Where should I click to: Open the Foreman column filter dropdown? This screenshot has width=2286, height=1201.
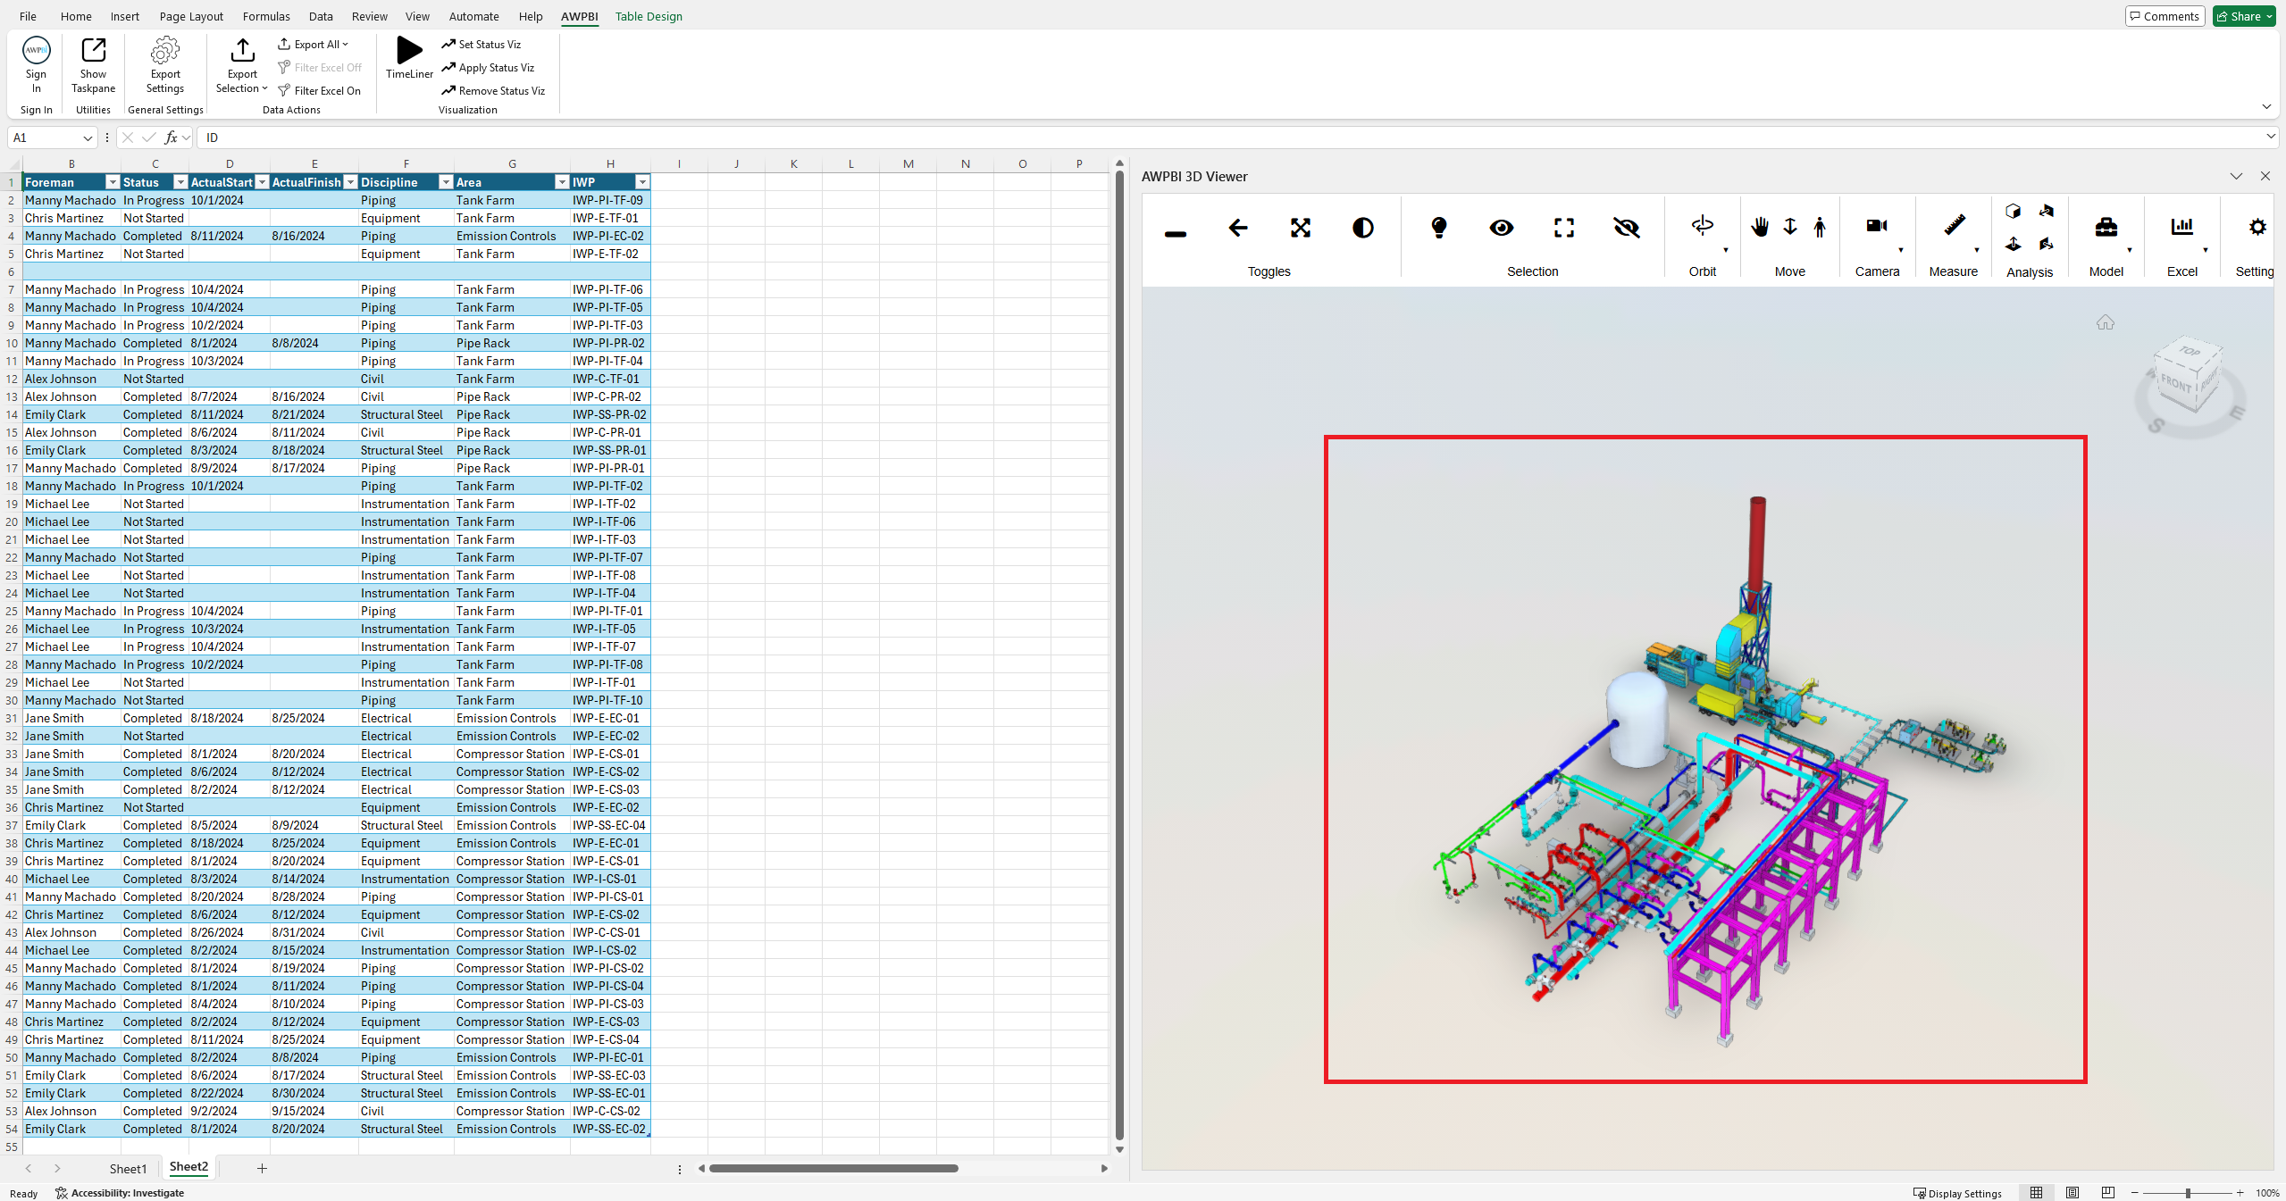(x=113, y=182)
